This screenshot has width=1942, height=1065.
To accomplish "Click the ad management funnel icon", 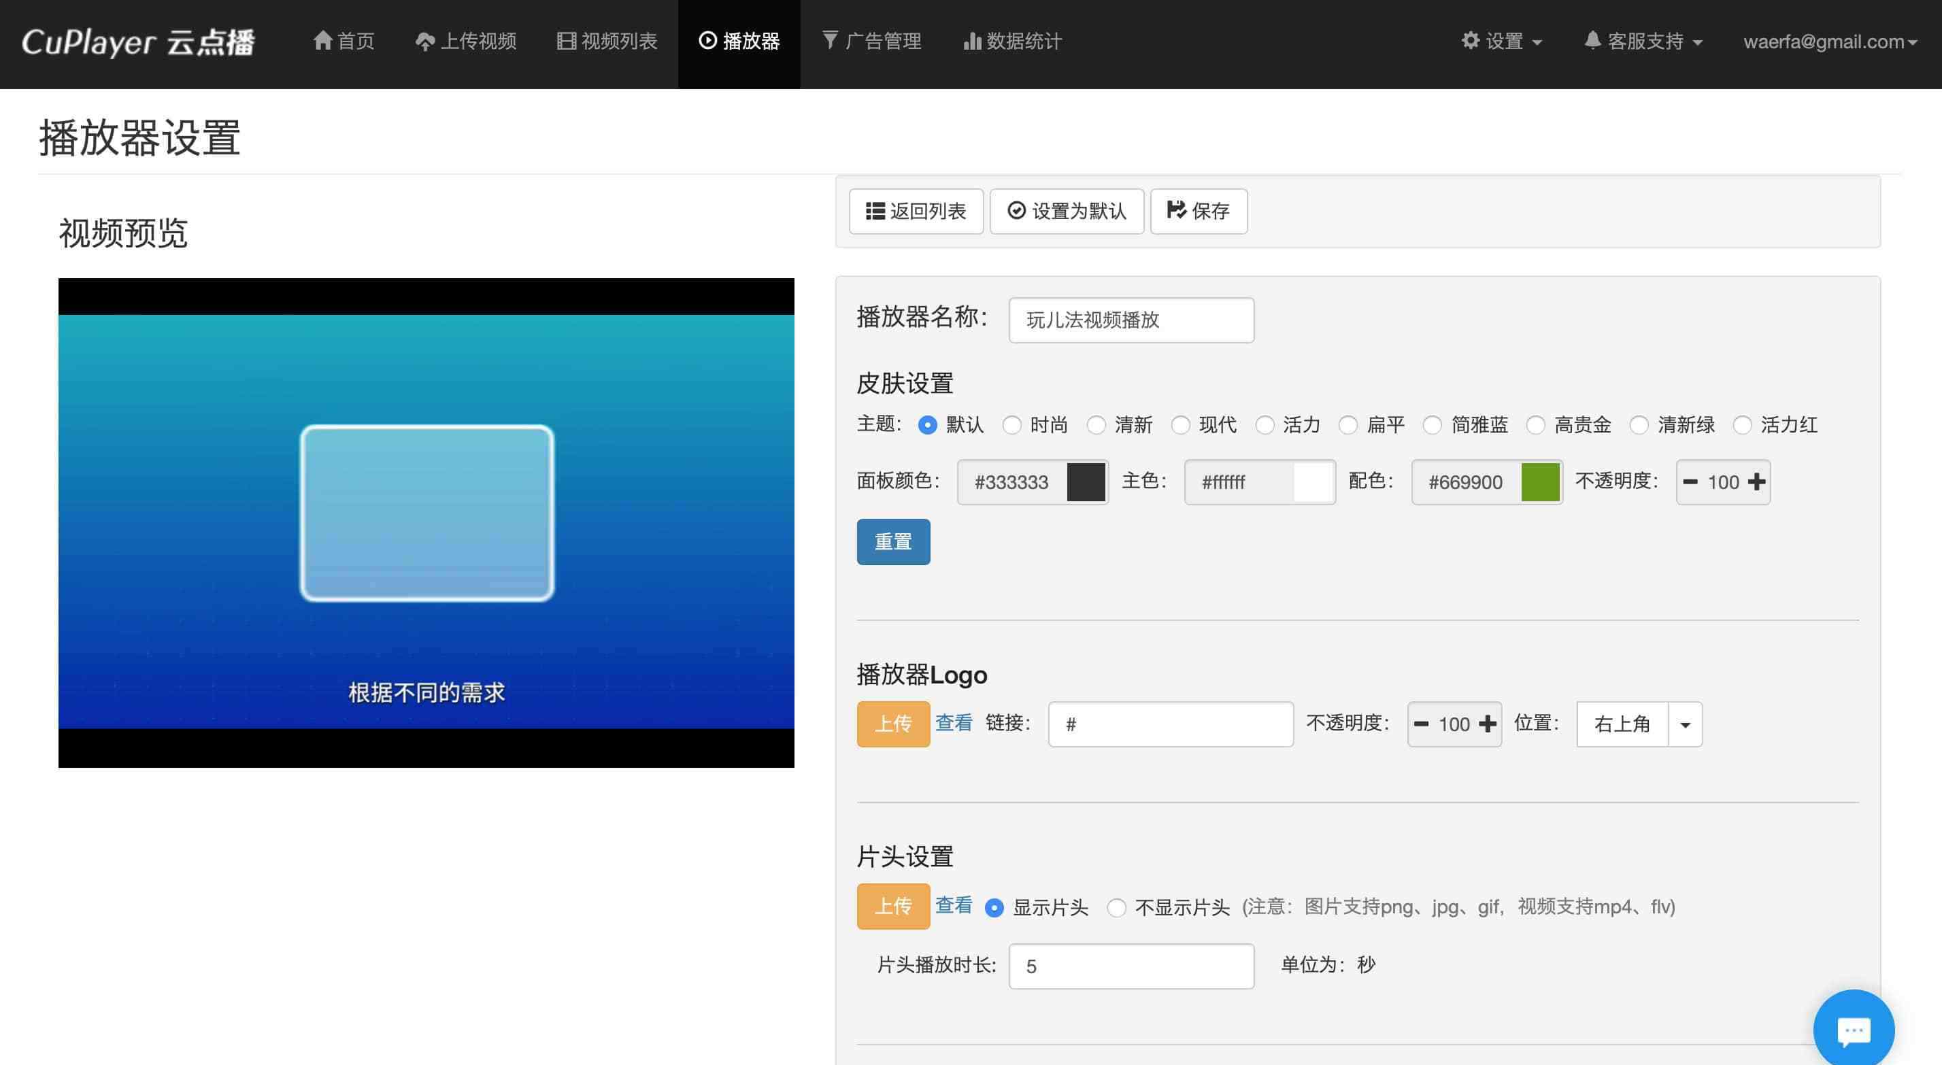I will click(x=830, y=40).
